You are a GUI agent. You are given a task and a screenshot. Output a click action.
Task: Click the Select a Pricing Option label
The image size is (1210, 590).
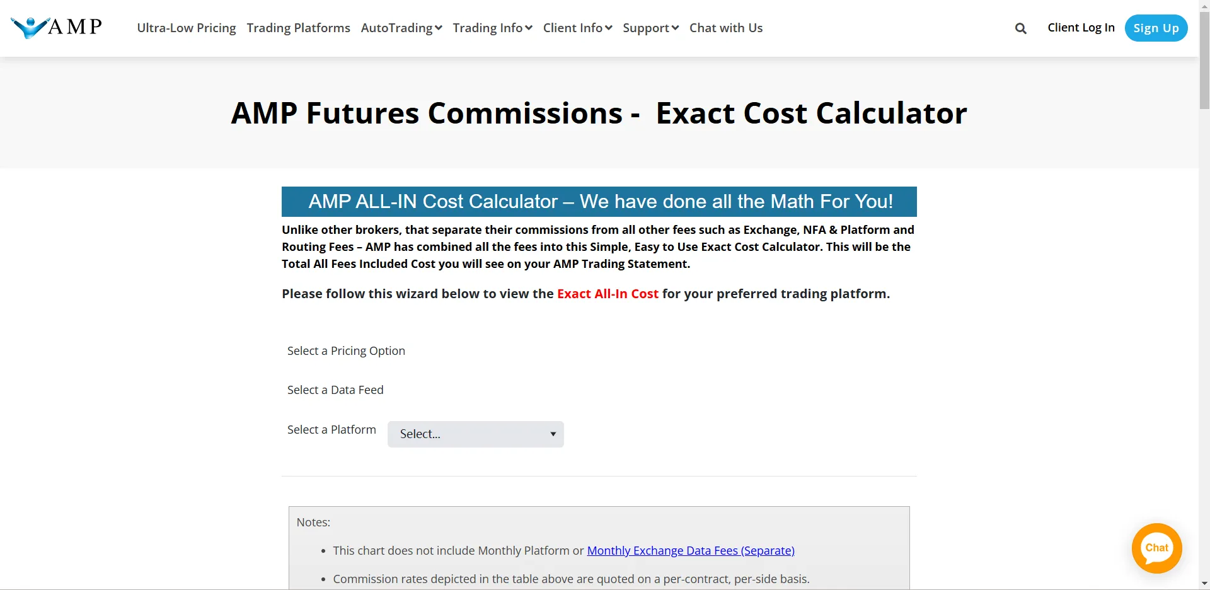[346, 350]
